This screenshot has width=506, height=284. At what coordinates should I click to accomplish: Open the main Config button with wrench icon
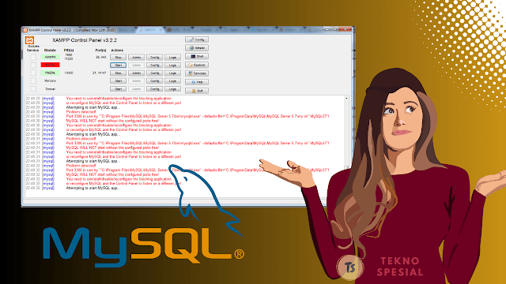[x=197, y=39]
